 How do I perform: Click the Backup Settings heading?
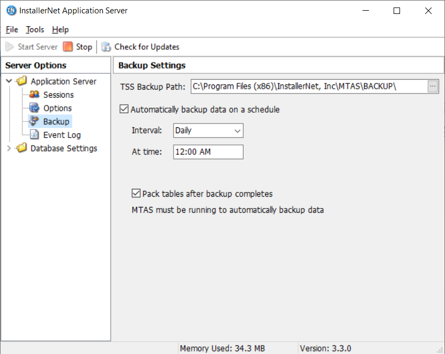click(x=152, y=65)
